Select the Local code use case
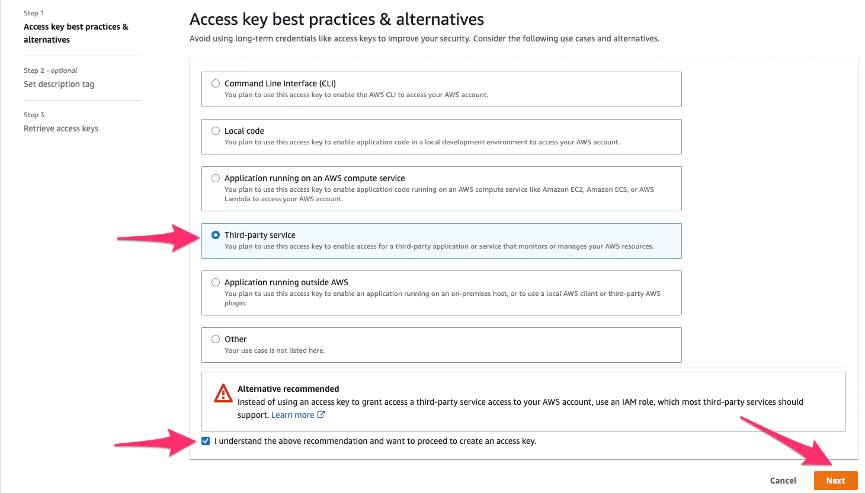 pos(216,130)
